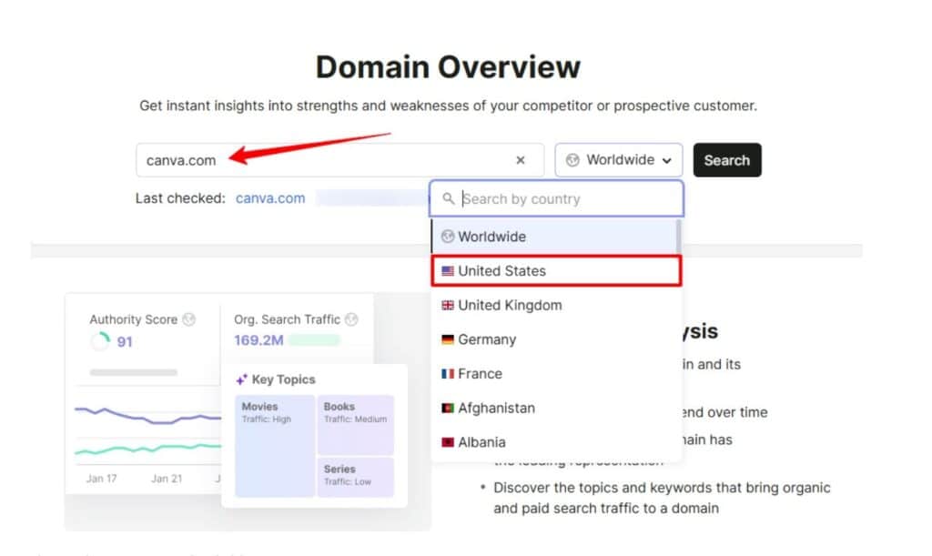Click the Jan 21 chart axis label

click(x=167, y=479)
